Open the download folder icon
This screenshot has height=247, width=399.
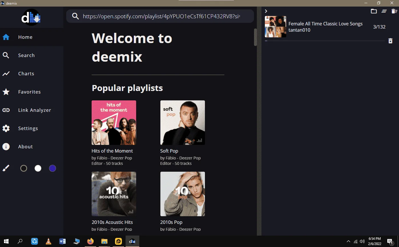374,11
